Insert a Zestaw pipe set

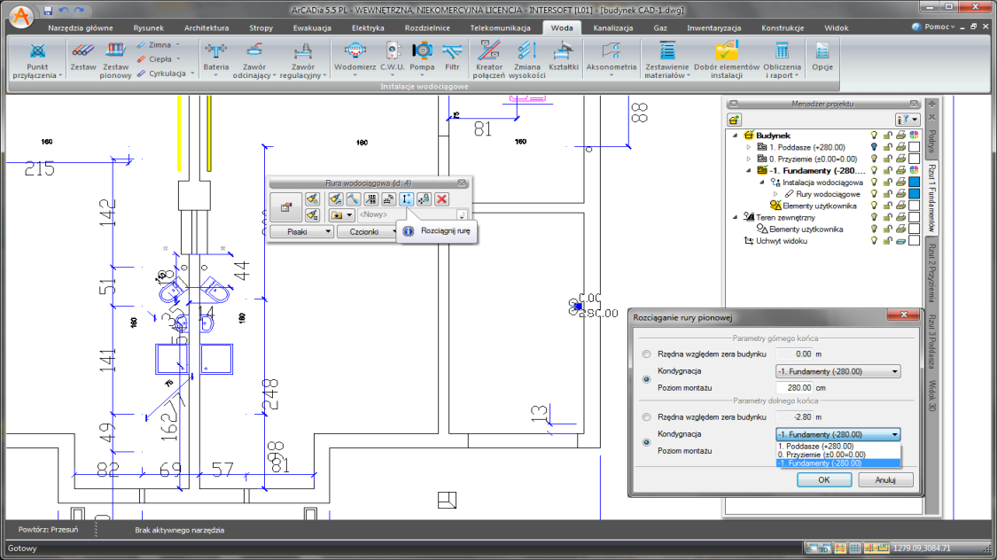point(82,56)
